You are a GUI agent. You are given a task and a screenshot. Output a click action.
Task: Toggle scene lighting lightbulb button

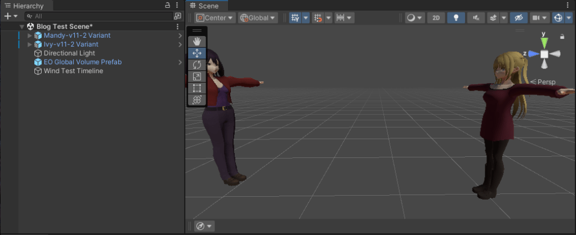(456, 17)
